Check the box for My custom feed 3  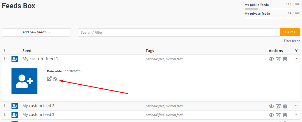(6, 114)
